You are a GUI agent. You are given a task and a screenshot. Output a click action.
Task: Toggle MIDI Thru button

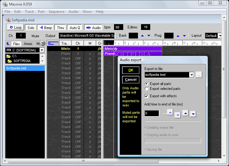(60, 28)
